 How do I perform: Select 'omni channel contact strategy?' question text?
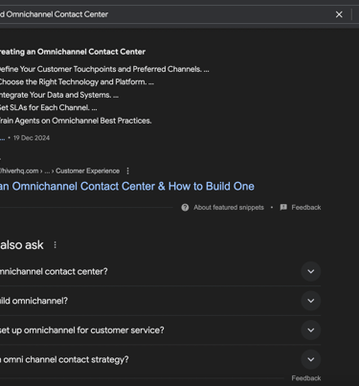tap(64, 360)
